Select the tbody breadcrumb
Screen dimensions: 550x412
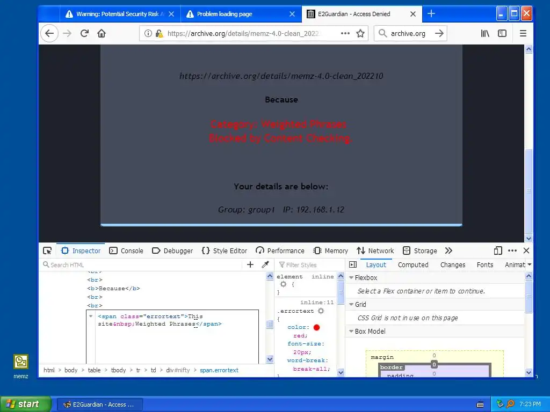(119, 370)
